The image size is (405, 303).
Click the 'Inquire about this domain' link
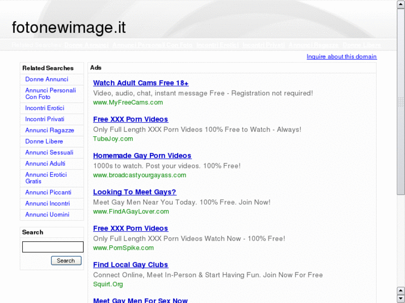(341, 57)
